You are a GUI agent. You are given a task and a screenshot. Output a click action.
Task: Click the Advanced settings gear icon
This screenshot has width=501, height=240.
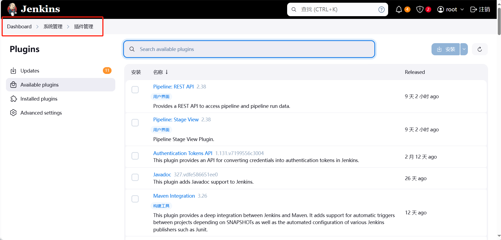point(13,113)
